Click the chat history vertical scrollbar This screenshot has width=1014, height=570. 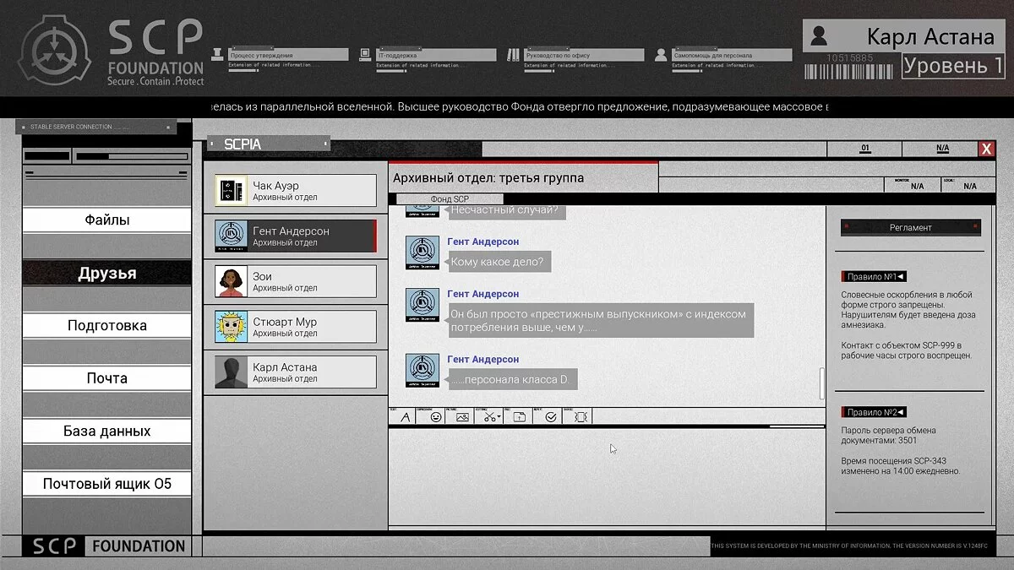point(821,384)
